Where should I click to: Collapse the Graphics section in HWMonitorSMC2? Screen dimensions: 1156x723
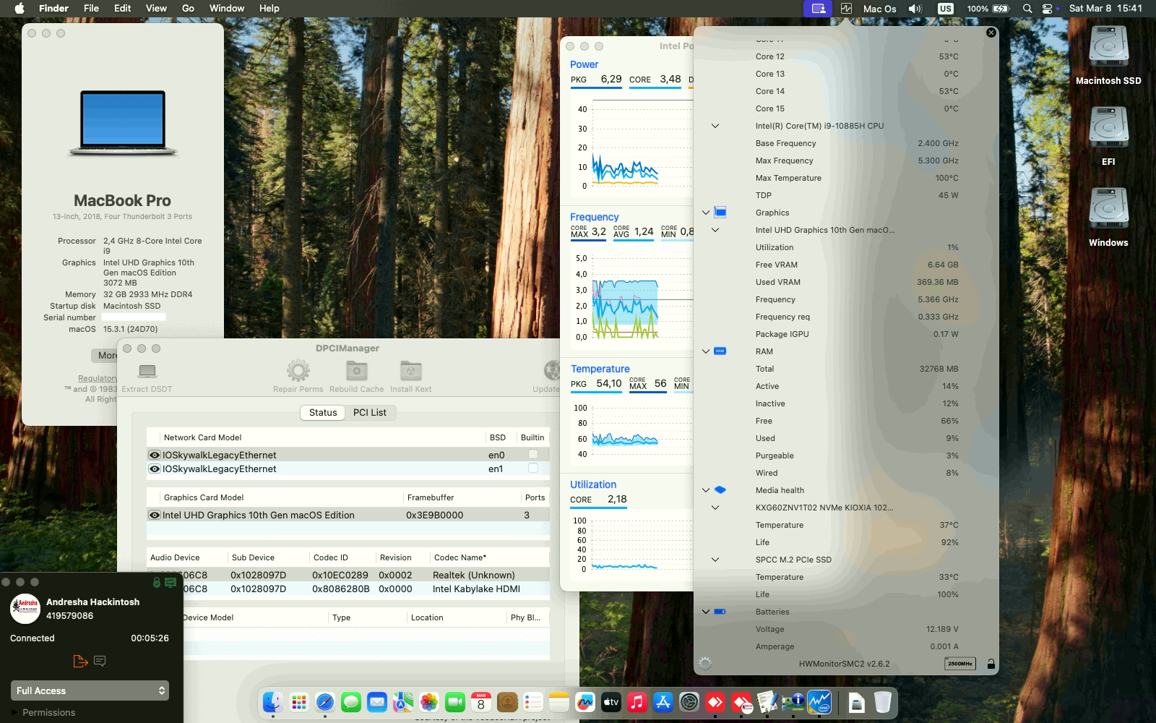(705, 212)
